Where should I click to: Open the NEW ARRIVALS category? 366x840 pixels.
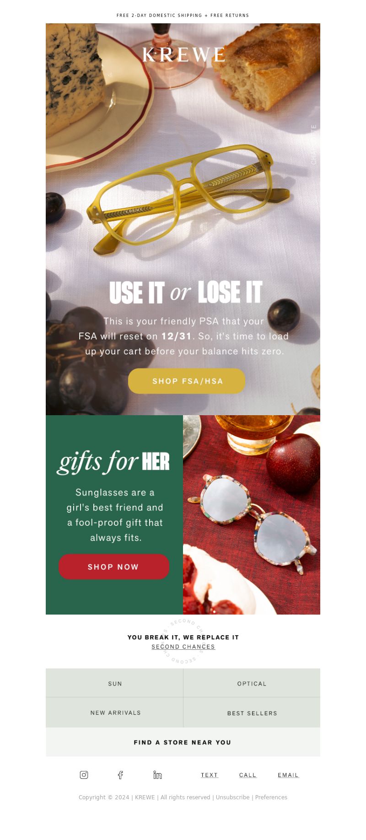coord(114,712)
